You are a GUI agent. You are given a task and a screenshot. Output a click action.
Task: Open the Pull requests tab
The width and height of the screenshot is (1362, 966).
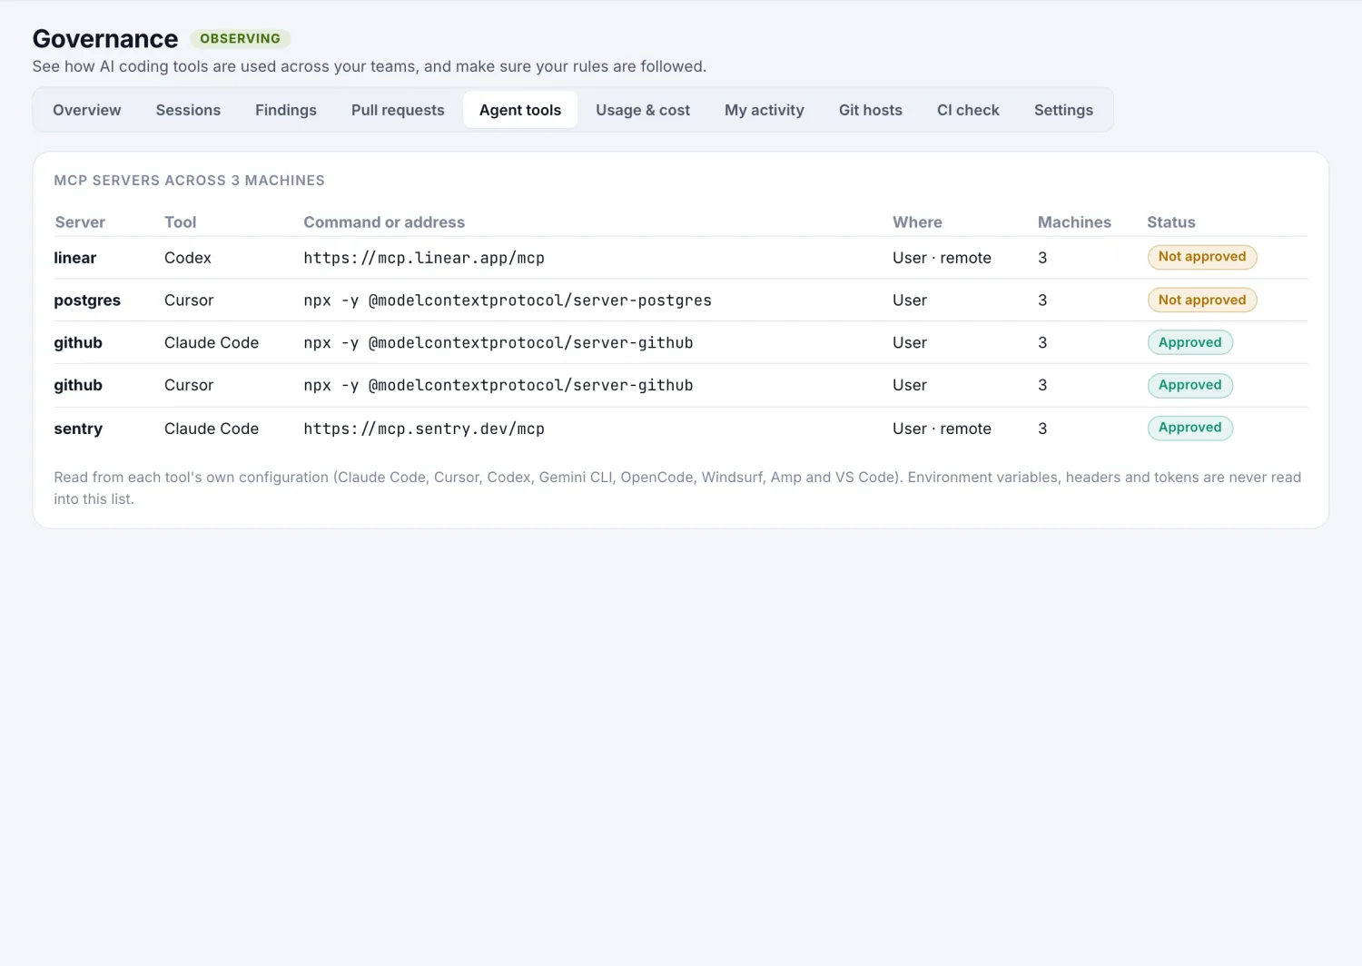[398, 110]
